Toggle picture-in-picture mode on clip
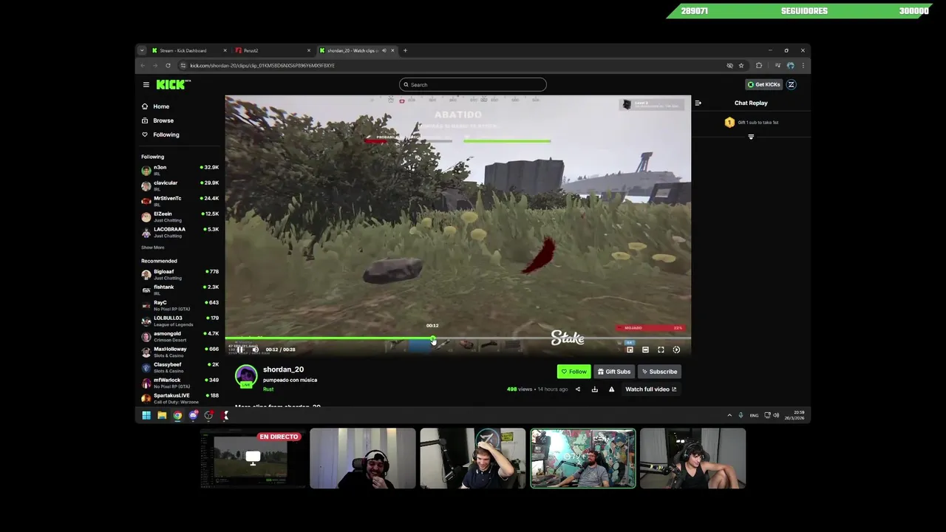 pyautogui.click(x=630, y=349)
